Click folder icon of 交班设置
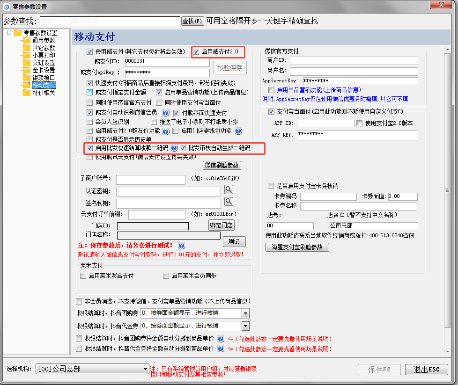458x385 pixels. (27, 63)
